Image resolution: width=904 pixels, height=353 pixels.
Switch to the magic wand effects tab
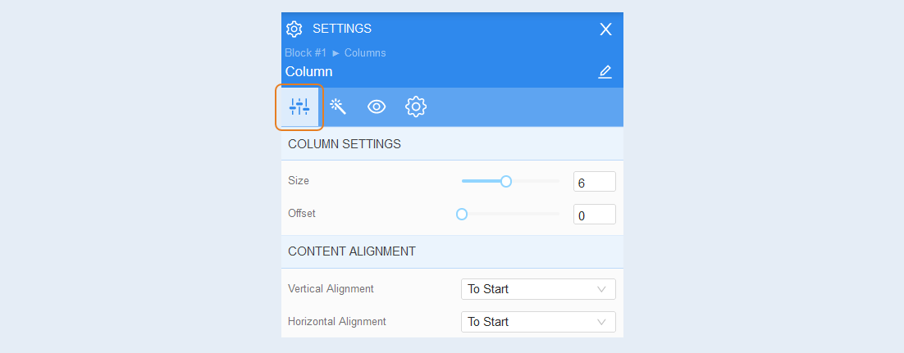(x=337, y=106)
